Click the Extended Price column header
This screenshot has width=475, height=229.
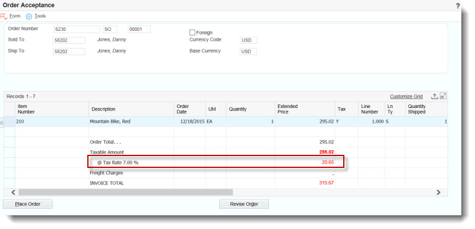pos(305,109)
